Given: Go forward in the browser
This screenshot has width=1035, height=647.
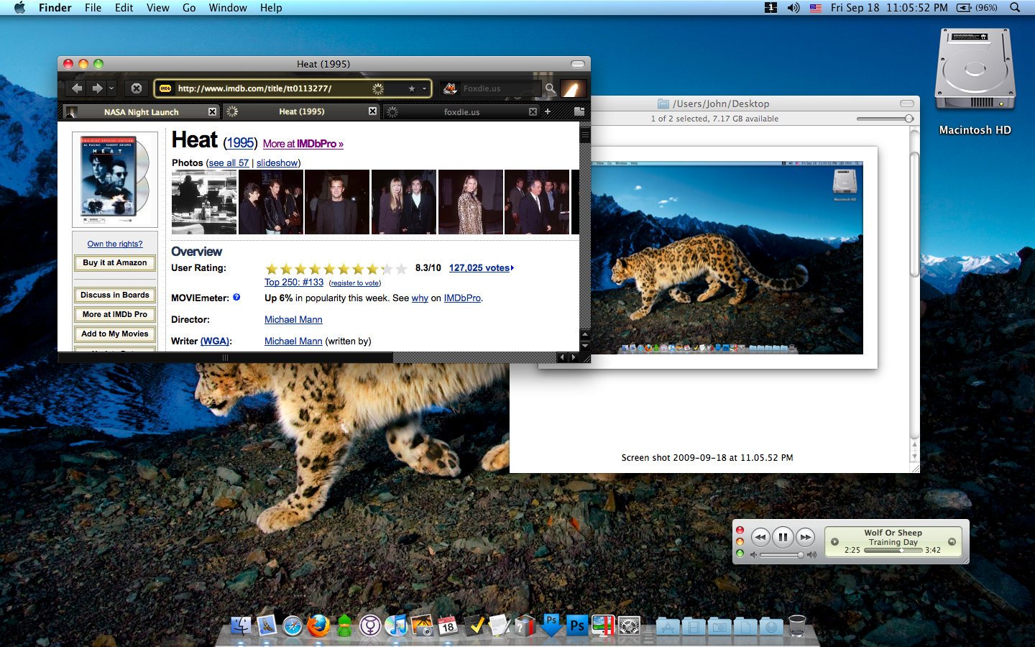Looking at the screenshot, I should (97, 88).
